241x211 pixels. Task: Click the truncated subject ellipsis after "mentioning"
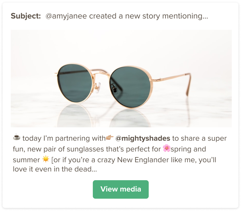click(x=205, y=17)
